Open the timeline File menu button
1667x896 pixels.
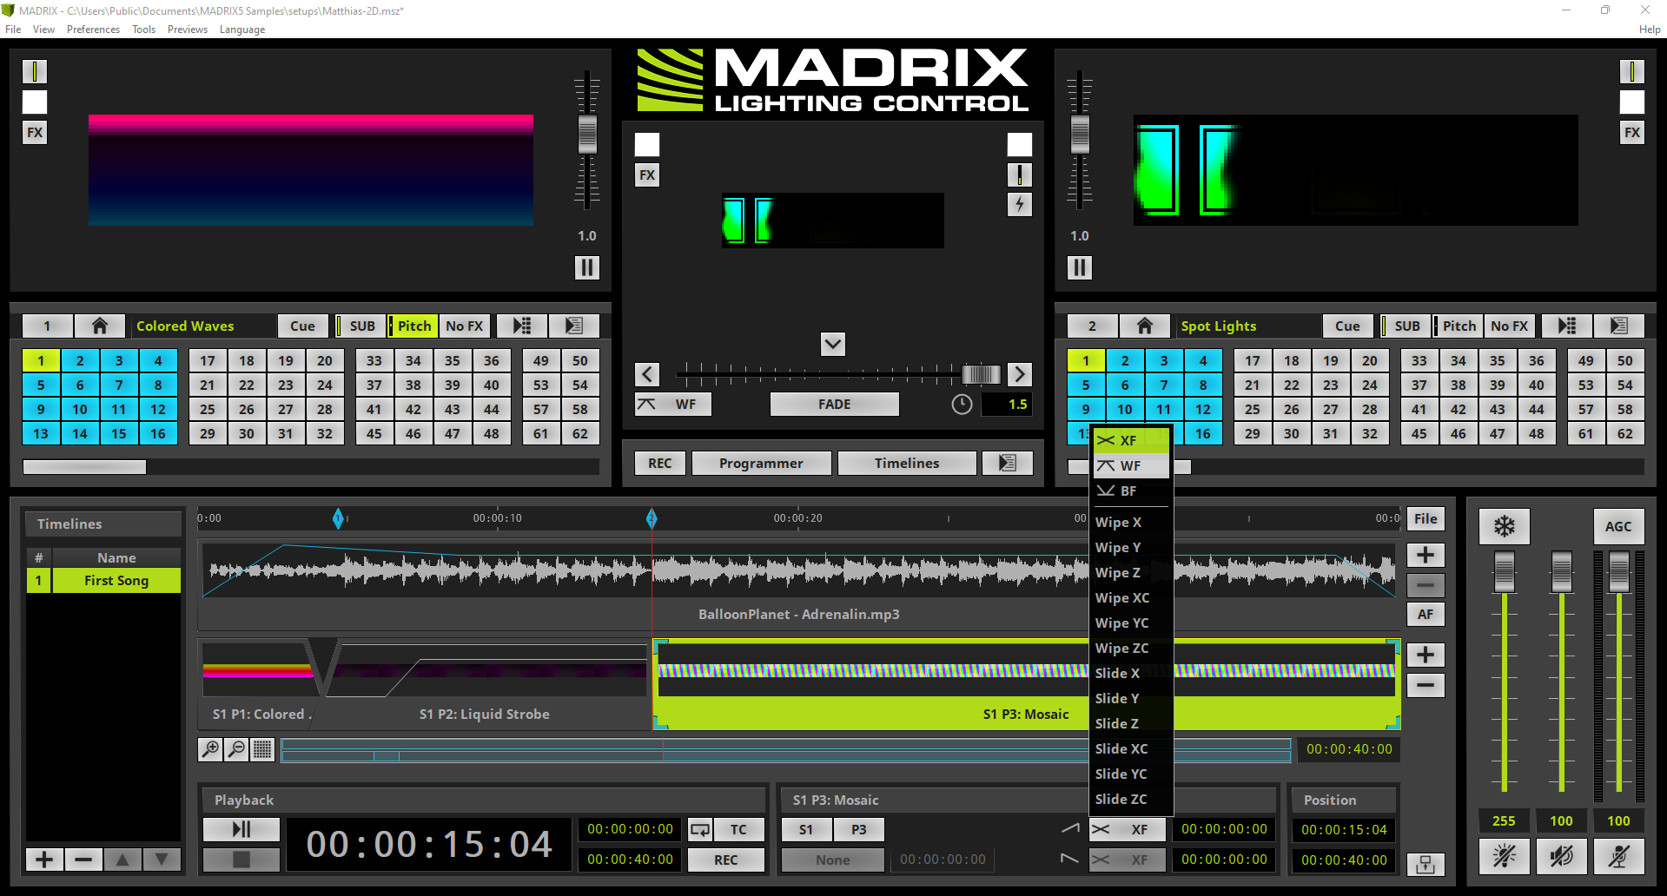tap(1426, 518)
